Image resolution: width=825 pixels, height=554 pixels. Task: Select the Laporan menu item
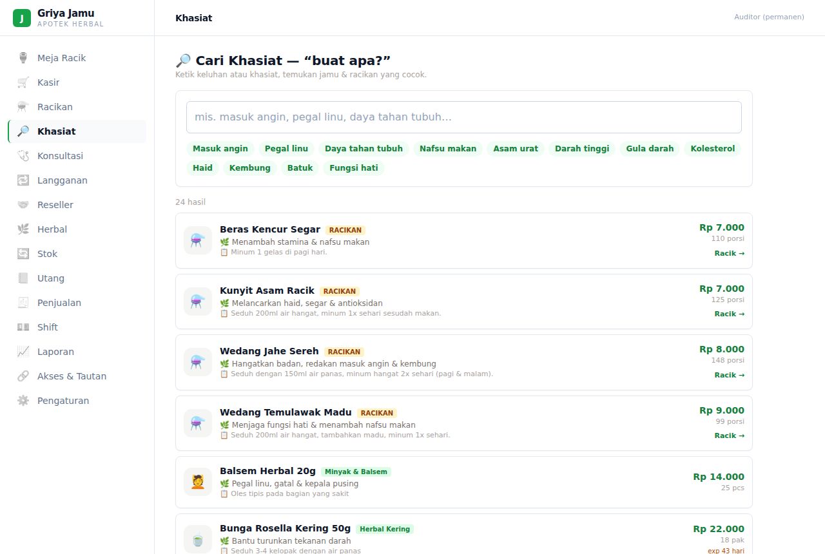point(77,352)
